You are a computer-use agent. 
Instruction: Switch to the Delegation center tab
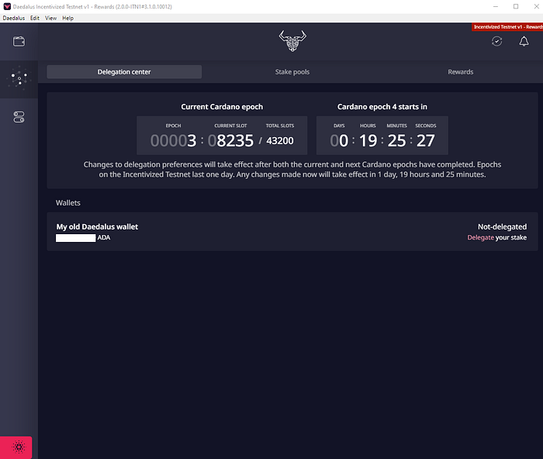pyautogui.click(x=124, y=72)
